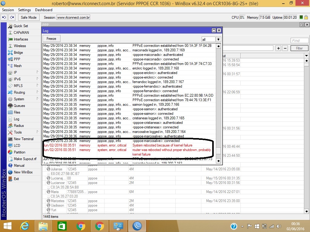Toggle the Safe Mode button

click(28, 18)
